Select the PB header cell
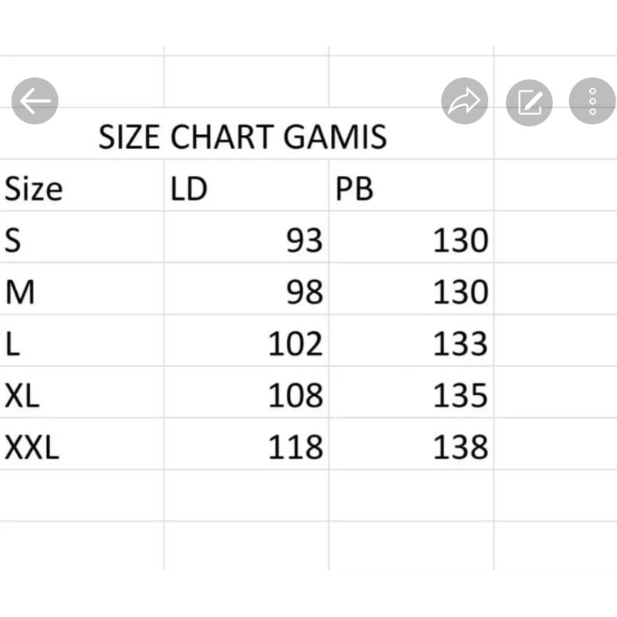Image resolution: width=617 pixels, height=617 pixels. pyautogui.click(x=354, y=189)
